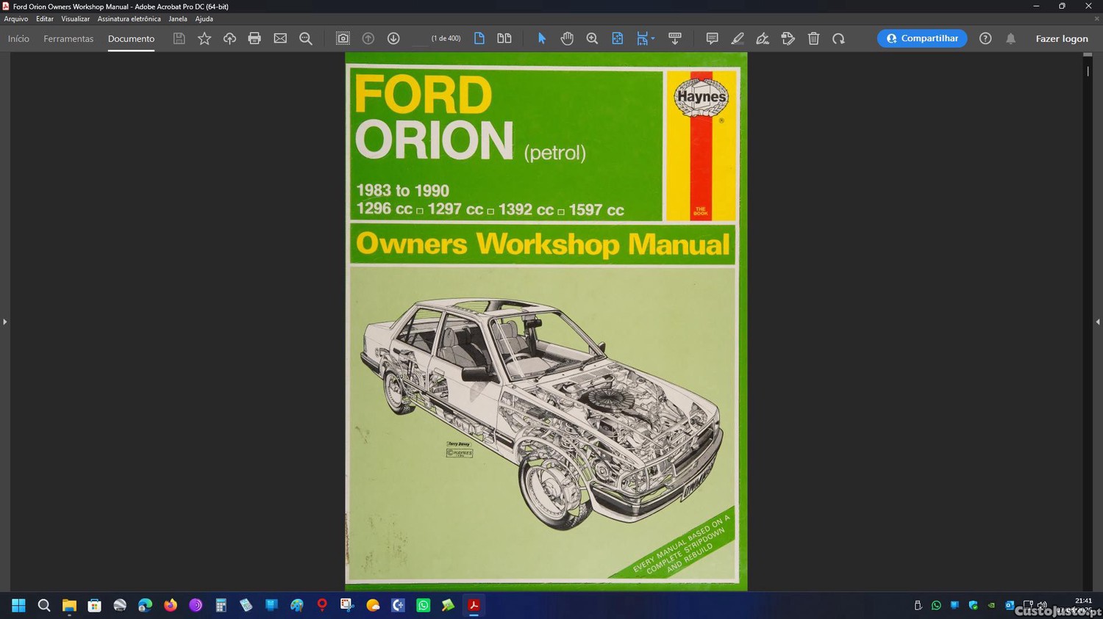Add a comment with the speech bubble icon
Screen dimensions: 1103x619
click(x=712, y=38)
